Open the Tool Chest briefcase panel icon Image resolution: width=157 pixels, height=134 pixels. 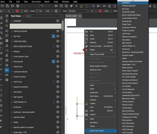(7, 70)
